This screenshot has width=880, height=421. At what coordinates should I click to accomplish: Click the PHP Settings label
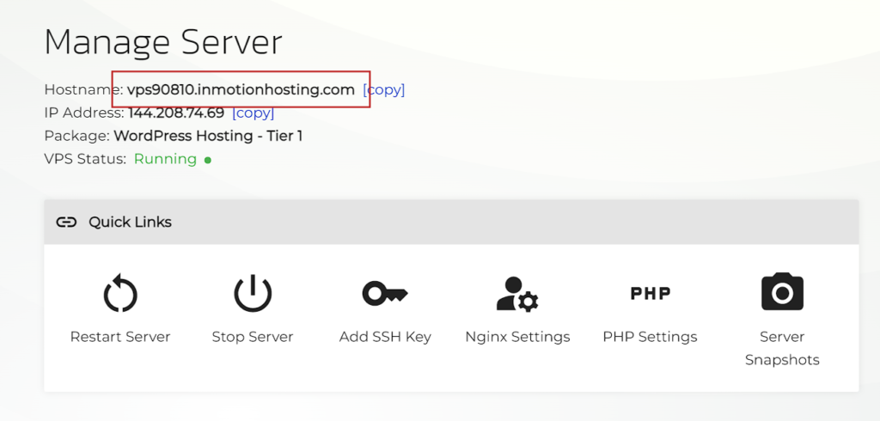pyautogui.click(x=650, y=337)
